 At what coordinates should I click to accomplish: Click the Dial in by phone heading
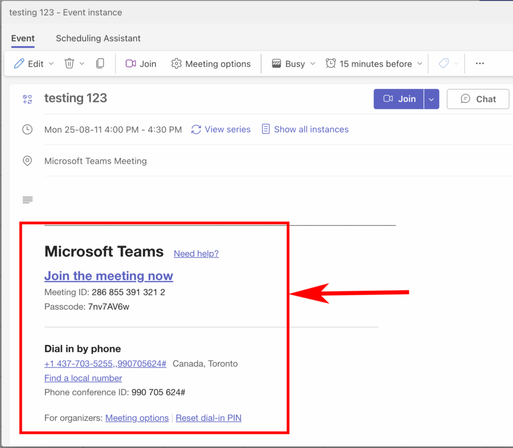(83, 348)
